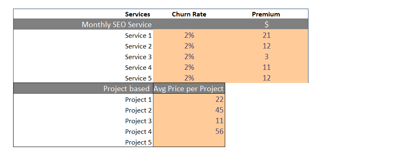This screenshot has width=411, height=161.
Task: Select Service 2 premium value 12
Action: click(266, 46)
